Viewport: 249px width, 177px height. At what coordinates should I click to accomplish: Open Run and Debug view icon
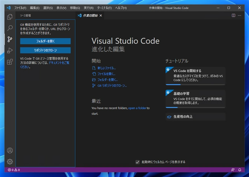[x=10, y=51]
